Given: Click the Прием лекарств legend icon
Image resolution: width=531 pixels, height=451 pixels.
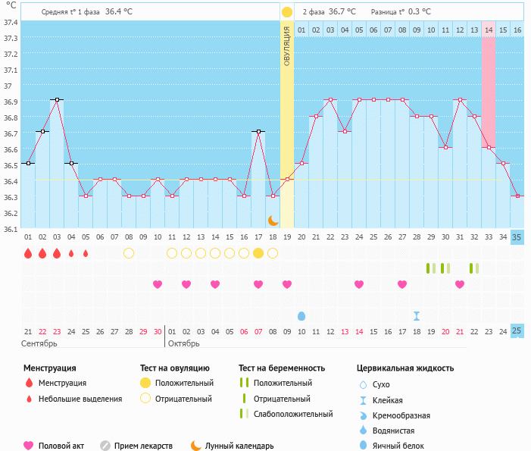Looking at the screenshot, I should coord(105,446).
